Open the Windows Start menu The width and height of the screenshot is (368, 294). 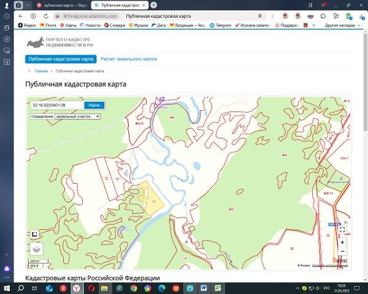pos(7,288)
